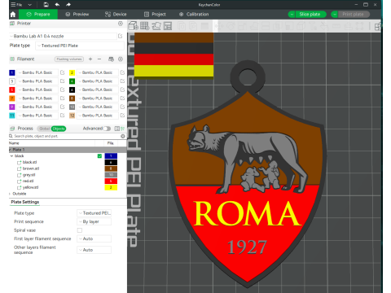Open Printer settings gear icon

click(x=121, y=24)
